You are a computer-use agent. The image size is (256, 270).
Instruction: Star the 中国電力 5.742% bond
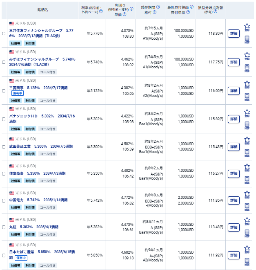(247, 194)
